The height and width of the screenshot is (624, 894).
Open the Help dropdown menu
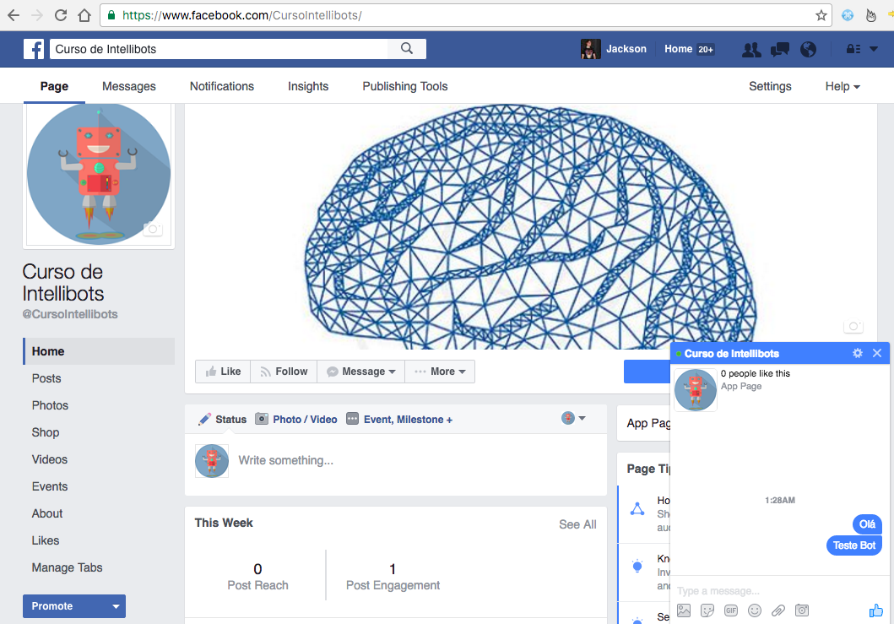point(842,85)
